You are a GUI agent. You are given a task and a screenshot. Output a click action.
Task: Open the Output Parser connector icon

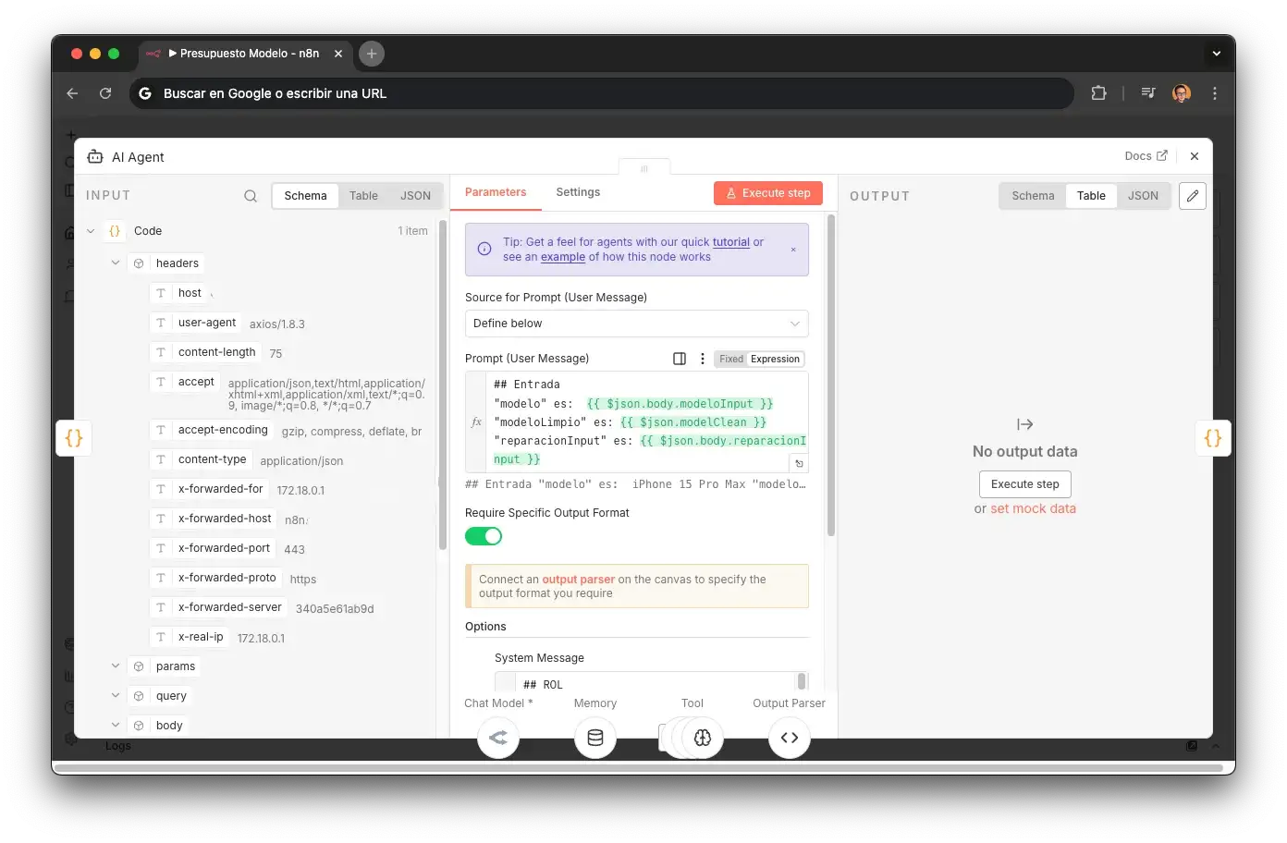click(x=790, y=737)
